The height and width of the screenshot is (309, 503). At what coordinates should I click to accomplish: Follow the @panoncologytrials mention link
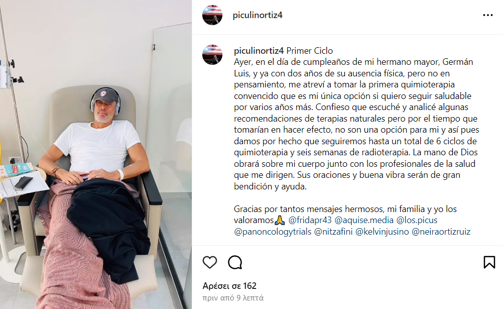click(x=273, y=232)
